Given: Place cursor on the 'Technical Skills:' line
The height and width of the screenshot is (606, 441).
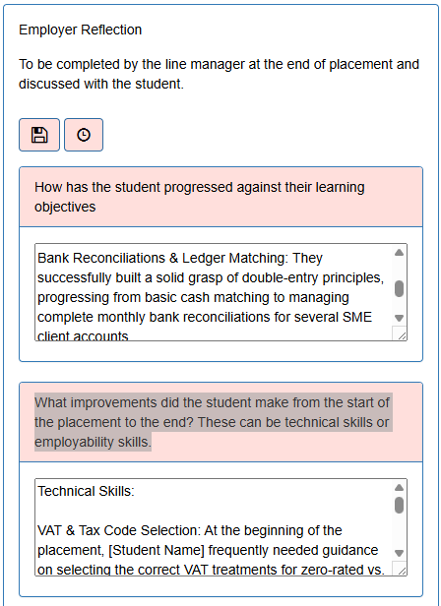Looking at the screenshot, I should pyautogui.click(x=86, y=491).
